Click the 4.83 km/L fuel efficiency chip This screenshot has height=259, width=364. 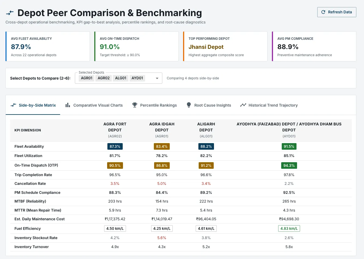tap(289, 228)
